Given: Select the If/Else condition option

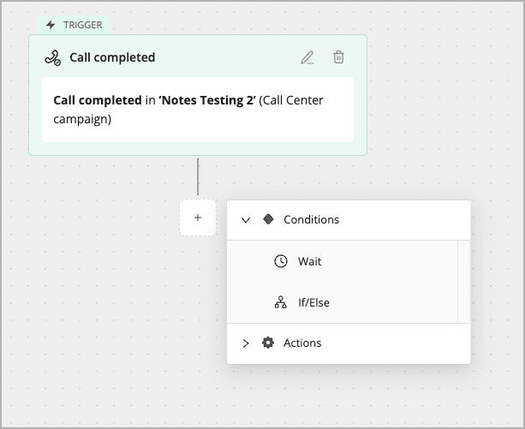Looking at the screenshot, I should 343,302.
